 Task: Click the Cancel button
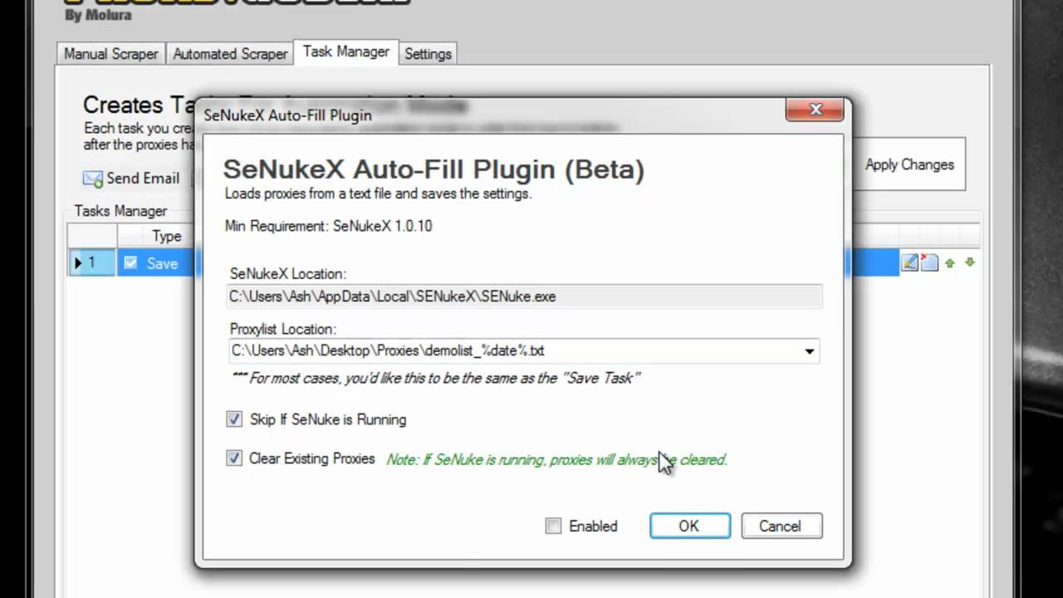point(781,526)
